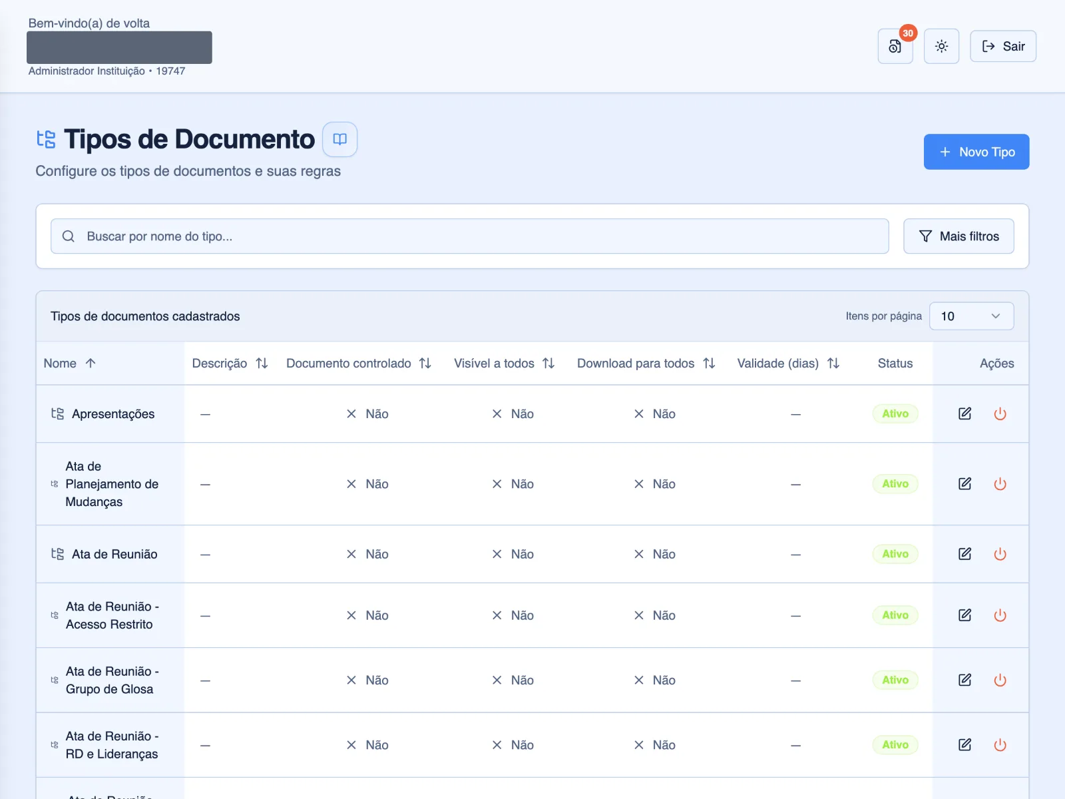The image size is (1065, 799).
Task: Click Documento controlado Não for Apresentações
Action: point(367,413)
